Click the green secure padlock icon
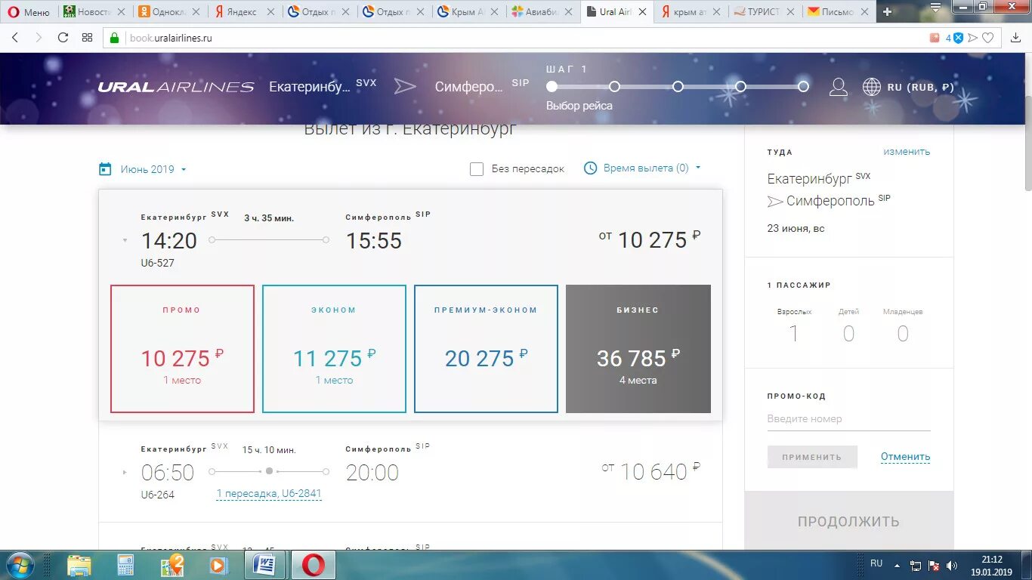This screenshot has width=1032, height=580. tap(115, 38)
